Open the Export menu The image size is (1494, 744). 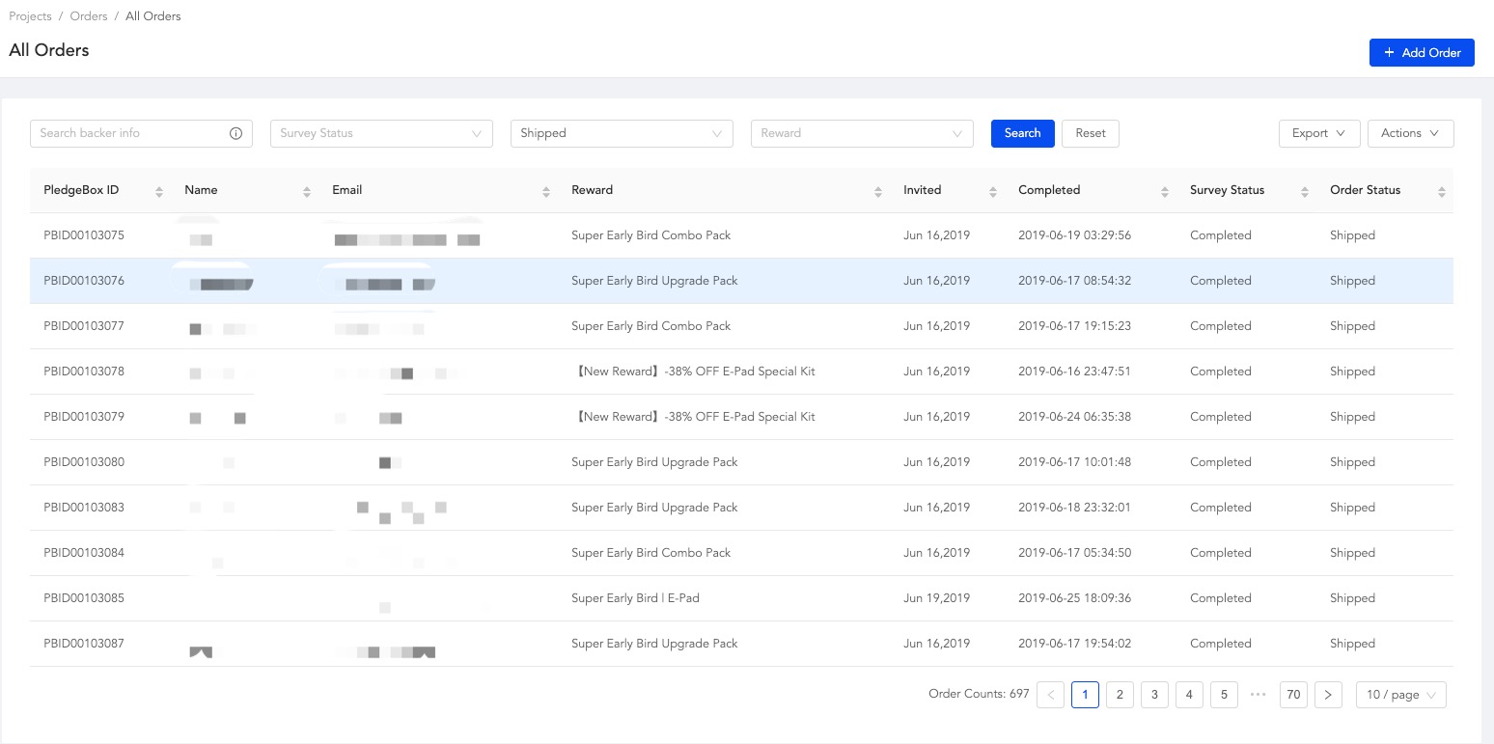pos(1318,134)
